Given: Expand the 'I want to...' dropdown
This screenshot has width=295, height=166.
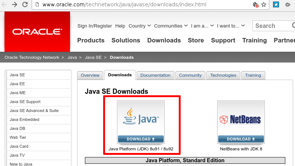Looking at the screenshot, I should point(231,26).
